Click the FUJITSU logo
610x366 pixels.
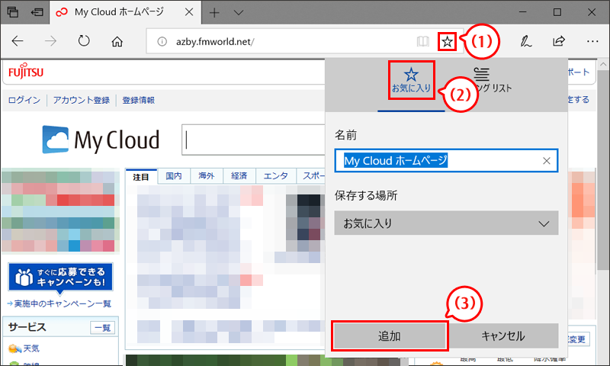tap(26, 71)
